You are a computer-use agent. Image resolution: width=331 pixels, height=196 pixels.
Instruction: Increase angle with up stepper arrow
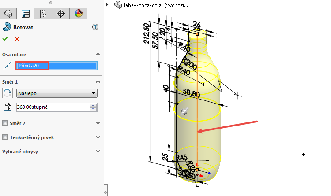click(x=93, y=105)
